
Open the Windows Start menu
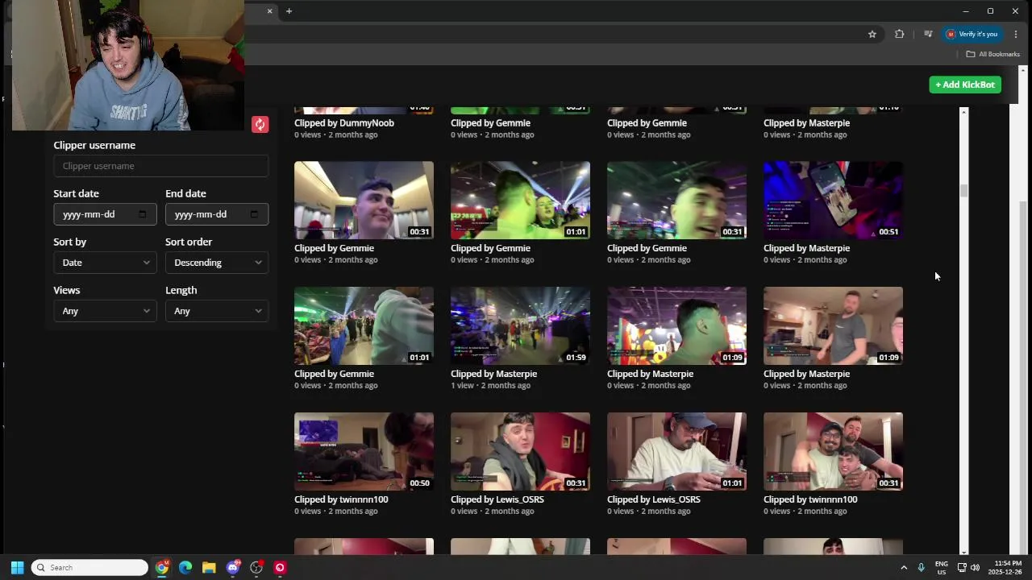[x=17, y=567]
